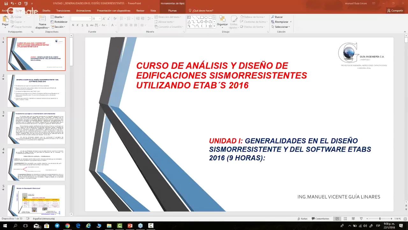
Task: Collapse the ribbon with the chevron
Action: tap(405, 32)
